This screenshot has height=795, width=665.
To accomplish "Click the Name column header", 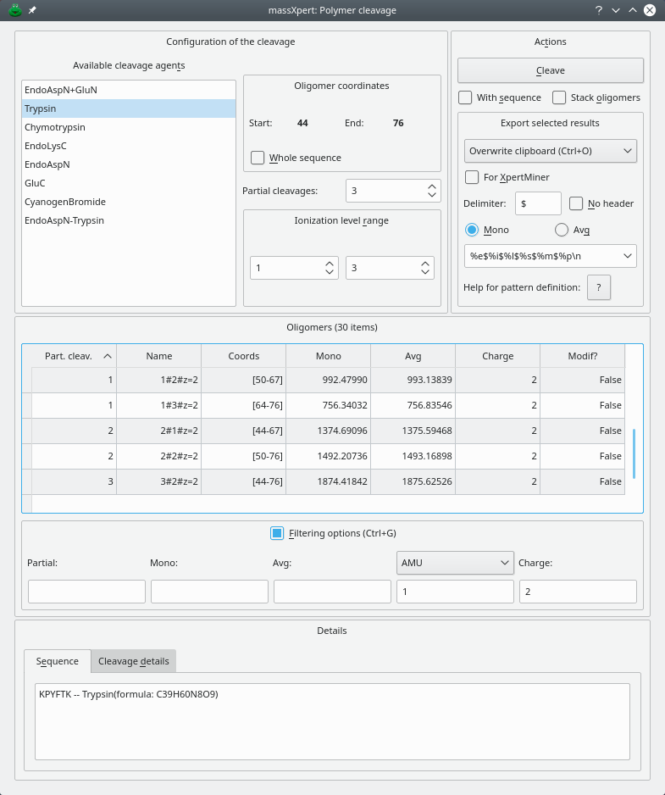I will coord(159,356).
